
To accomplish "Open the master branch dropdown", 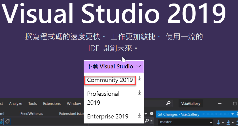I will coord(186,122).
